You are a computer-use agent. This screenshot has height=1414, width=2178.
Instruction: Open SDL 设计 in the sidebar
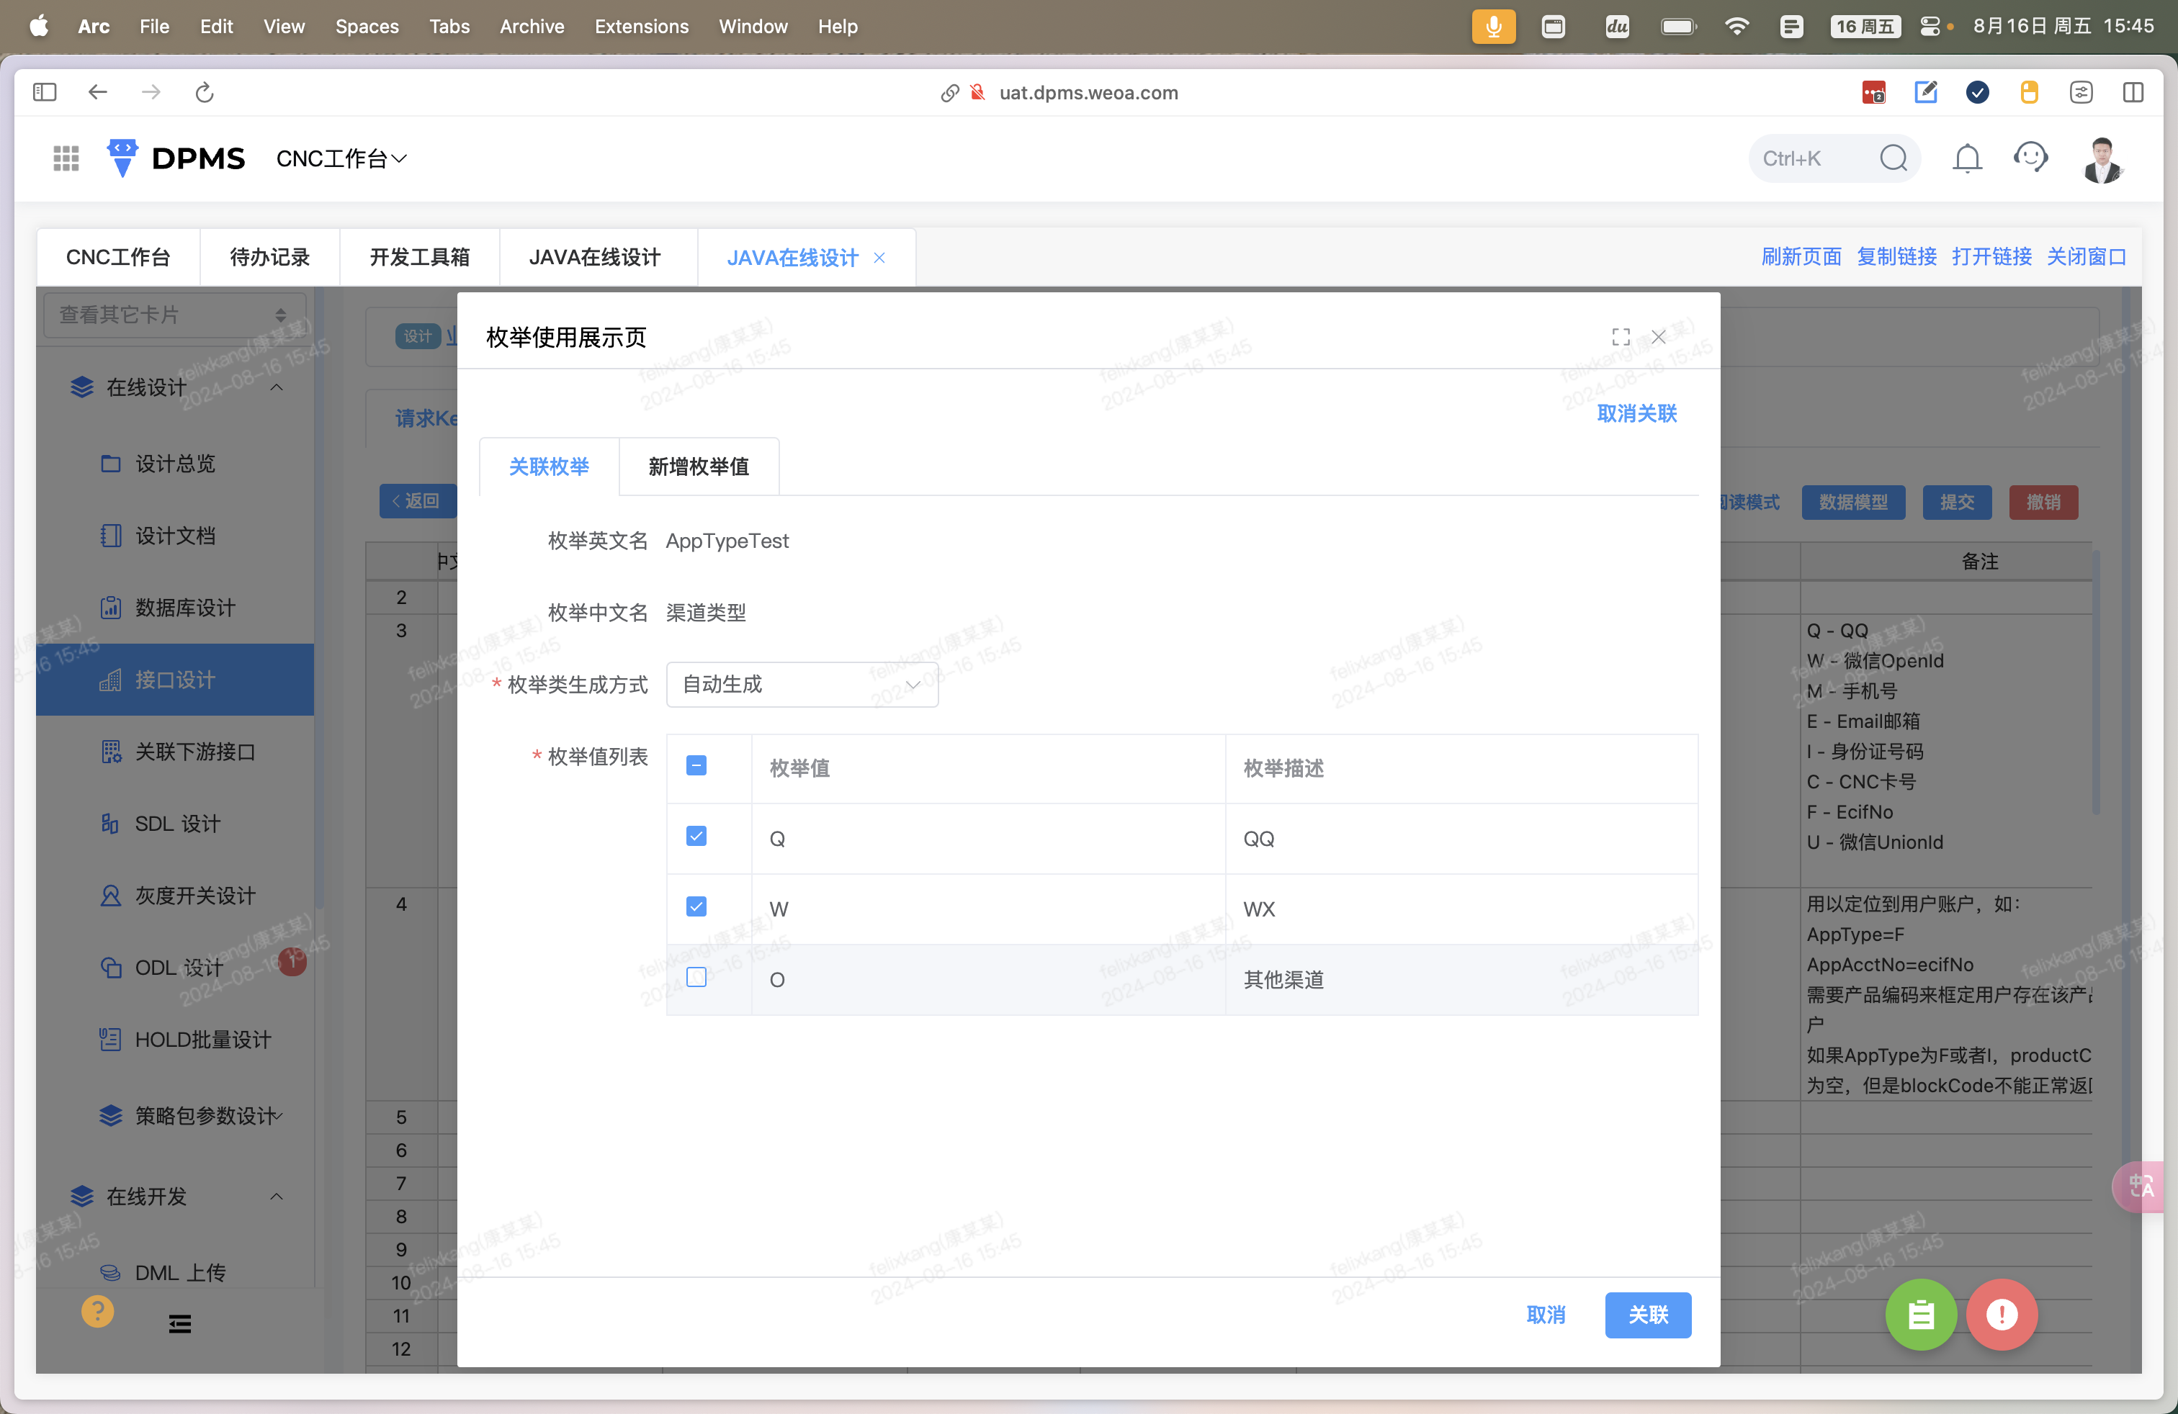(x=176, y=823)
